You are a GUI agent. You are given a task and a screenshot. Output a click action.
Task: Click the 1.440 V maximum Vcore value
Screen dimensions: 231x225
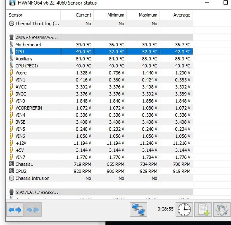(x=150, y=73)
